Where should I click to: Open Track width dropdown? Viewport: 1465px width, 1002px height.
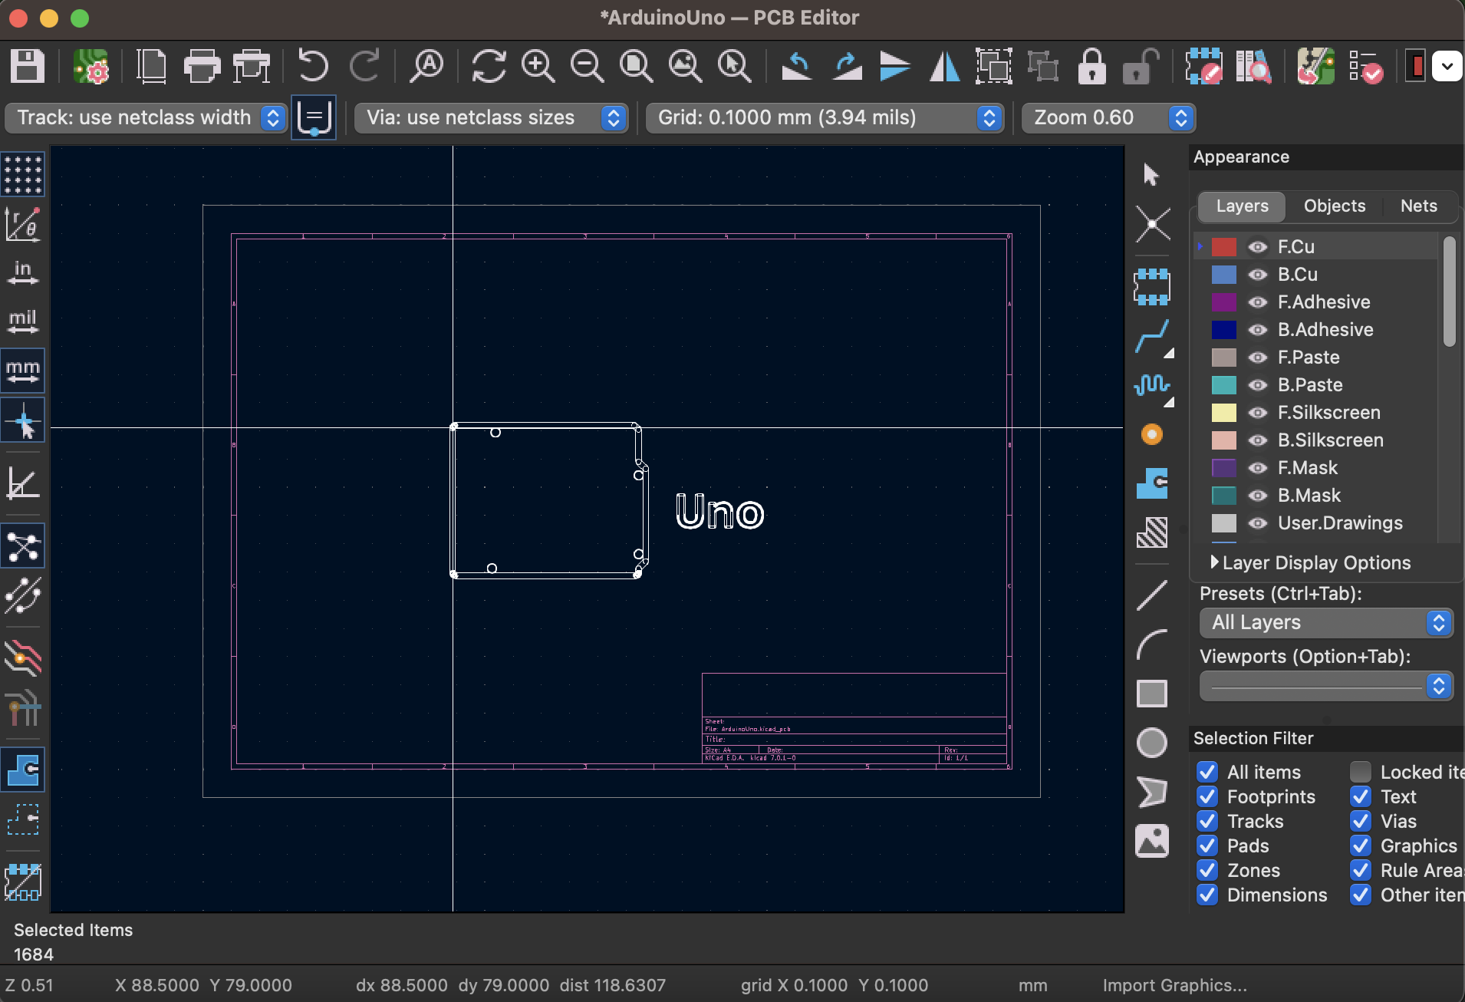(146, 117)
